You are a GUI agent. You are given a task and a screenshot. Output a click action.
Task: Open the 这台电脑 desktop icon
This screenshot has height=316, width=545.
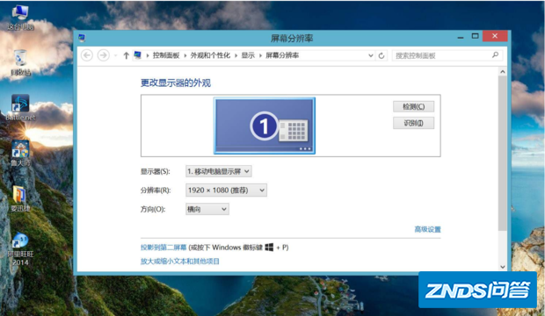click(x=20, y=18)
